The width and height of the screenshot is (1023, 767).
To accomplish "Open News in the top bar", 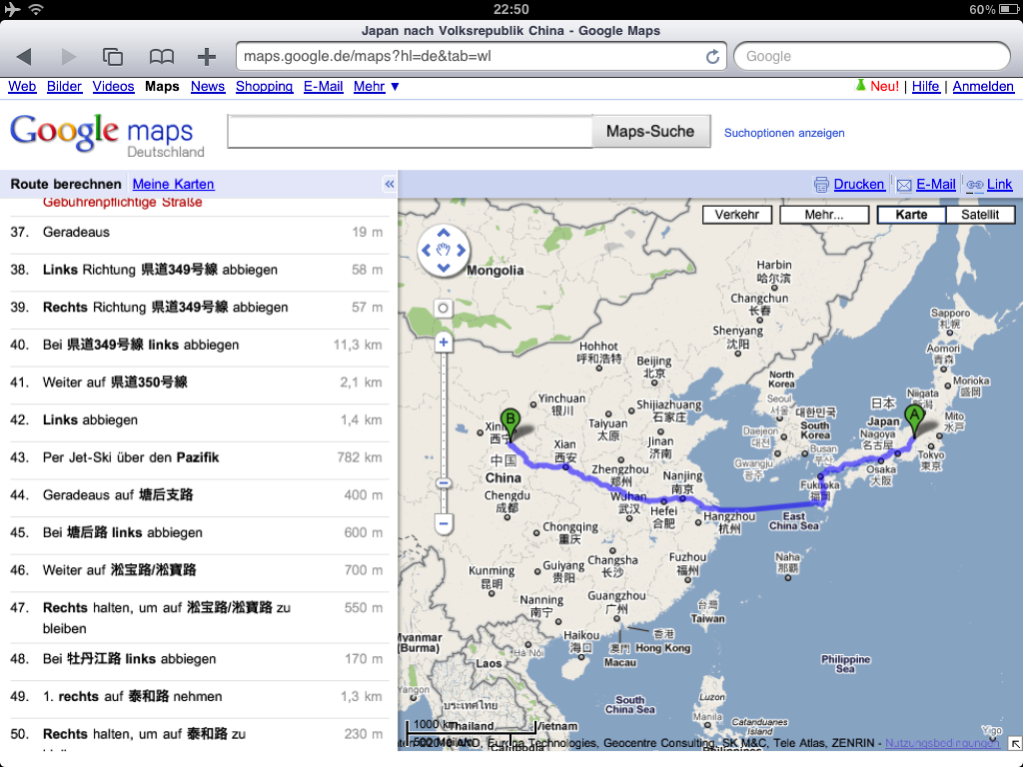I will (208, 86).
